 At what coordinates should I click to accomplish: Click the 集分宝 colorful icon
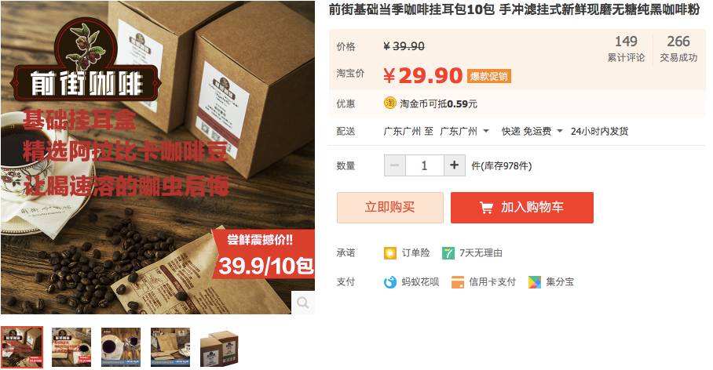[x=534, y=282]
